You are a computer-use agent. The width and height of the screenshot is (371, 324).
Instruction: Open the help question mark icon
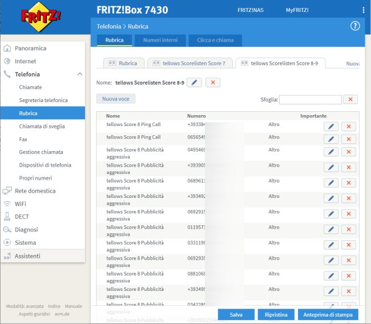pyautogui.click(x=355, y=26)
